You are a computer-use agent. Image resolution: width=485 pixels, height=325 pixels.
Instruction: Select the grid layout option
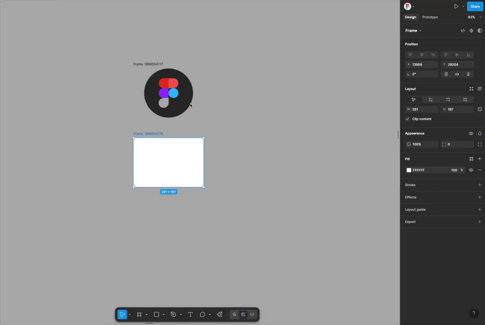tap(465, 100)
